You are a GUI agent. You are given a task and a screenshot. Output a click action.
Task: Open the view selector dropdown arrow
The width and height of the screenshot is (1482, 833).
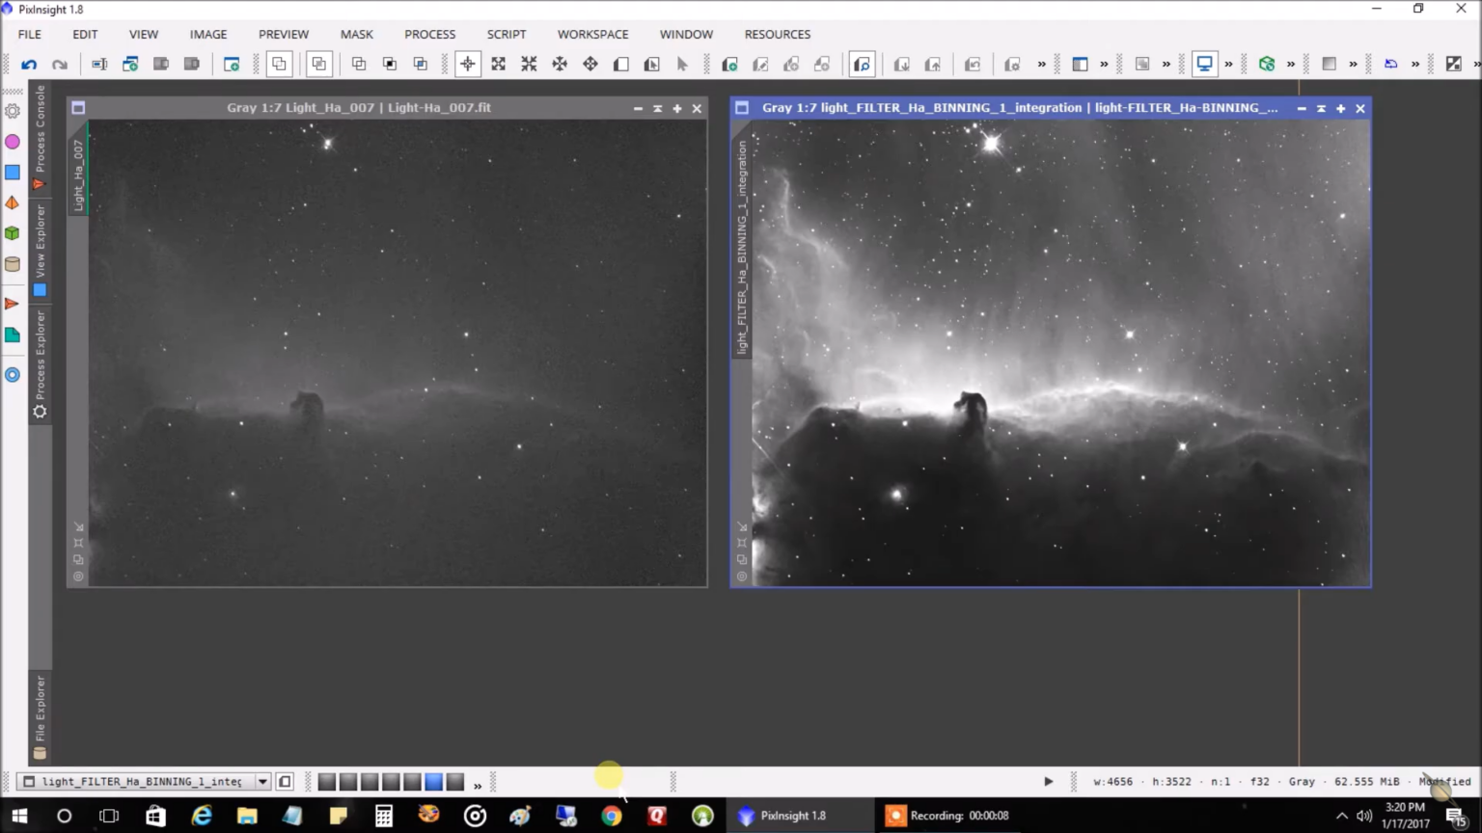tap(262, 782)
